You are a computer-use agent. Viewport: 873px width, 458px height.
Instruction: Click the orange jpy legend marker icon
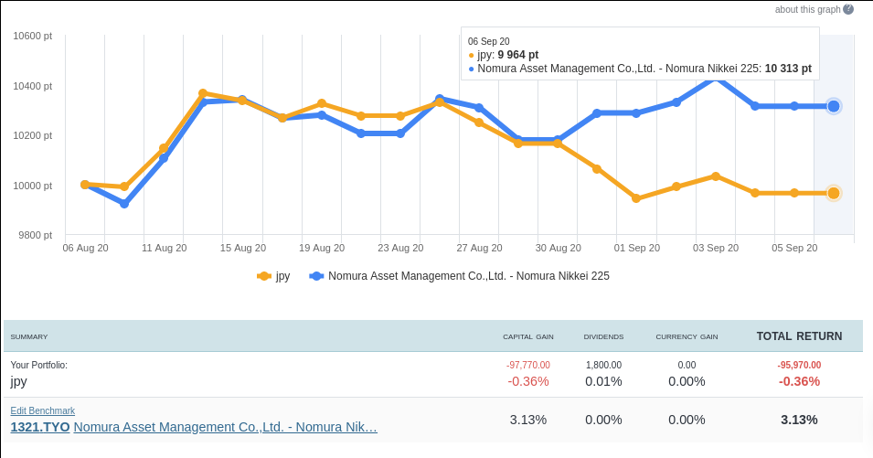click(x=265, y=276)
